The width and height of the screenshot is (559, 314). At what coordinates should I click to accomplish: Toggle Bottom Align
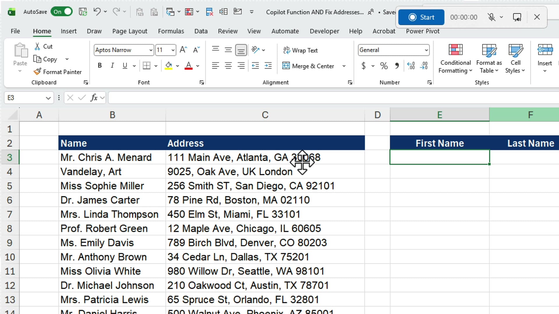tap(241, 50)
